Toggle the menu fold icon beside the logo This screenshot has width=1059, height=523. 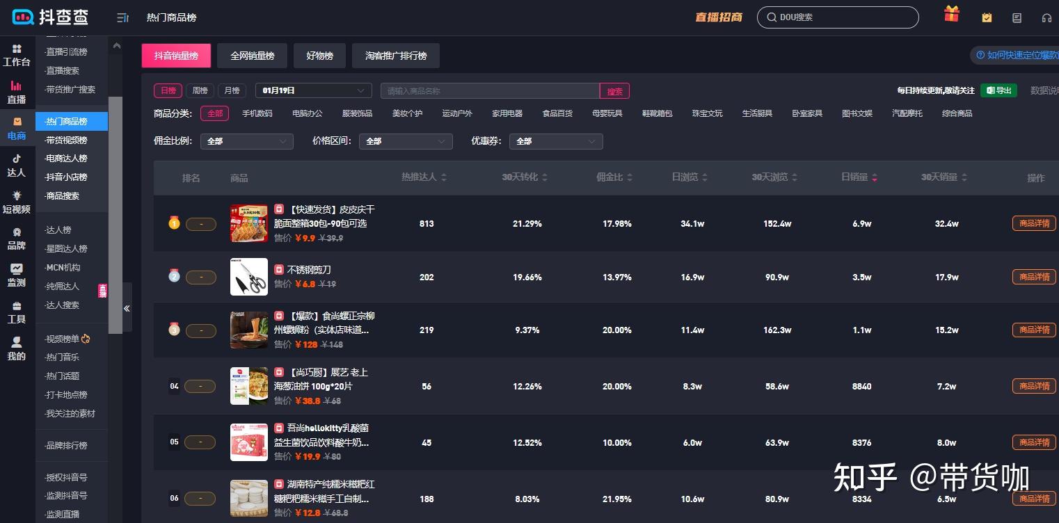123,17
